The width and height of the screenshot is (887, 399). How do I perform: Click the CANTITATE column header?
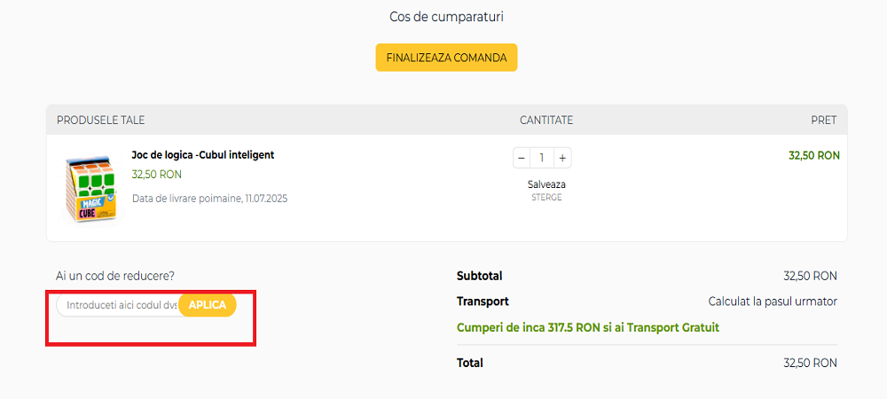click(546, 120)
